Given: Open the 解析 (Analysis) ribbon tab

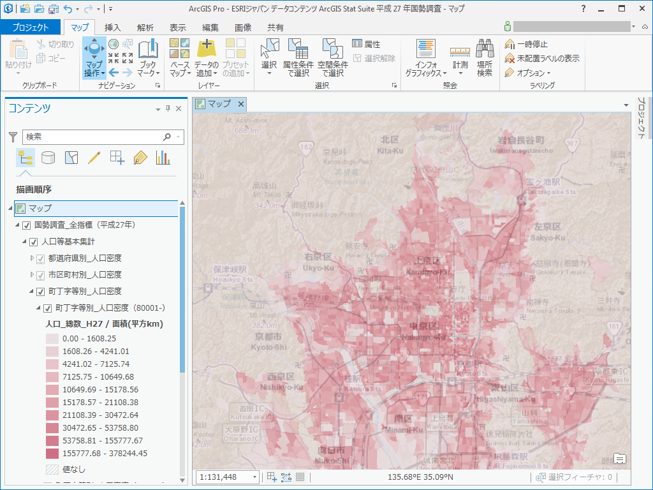Looking at the screenshot, I should coord(145,27).
